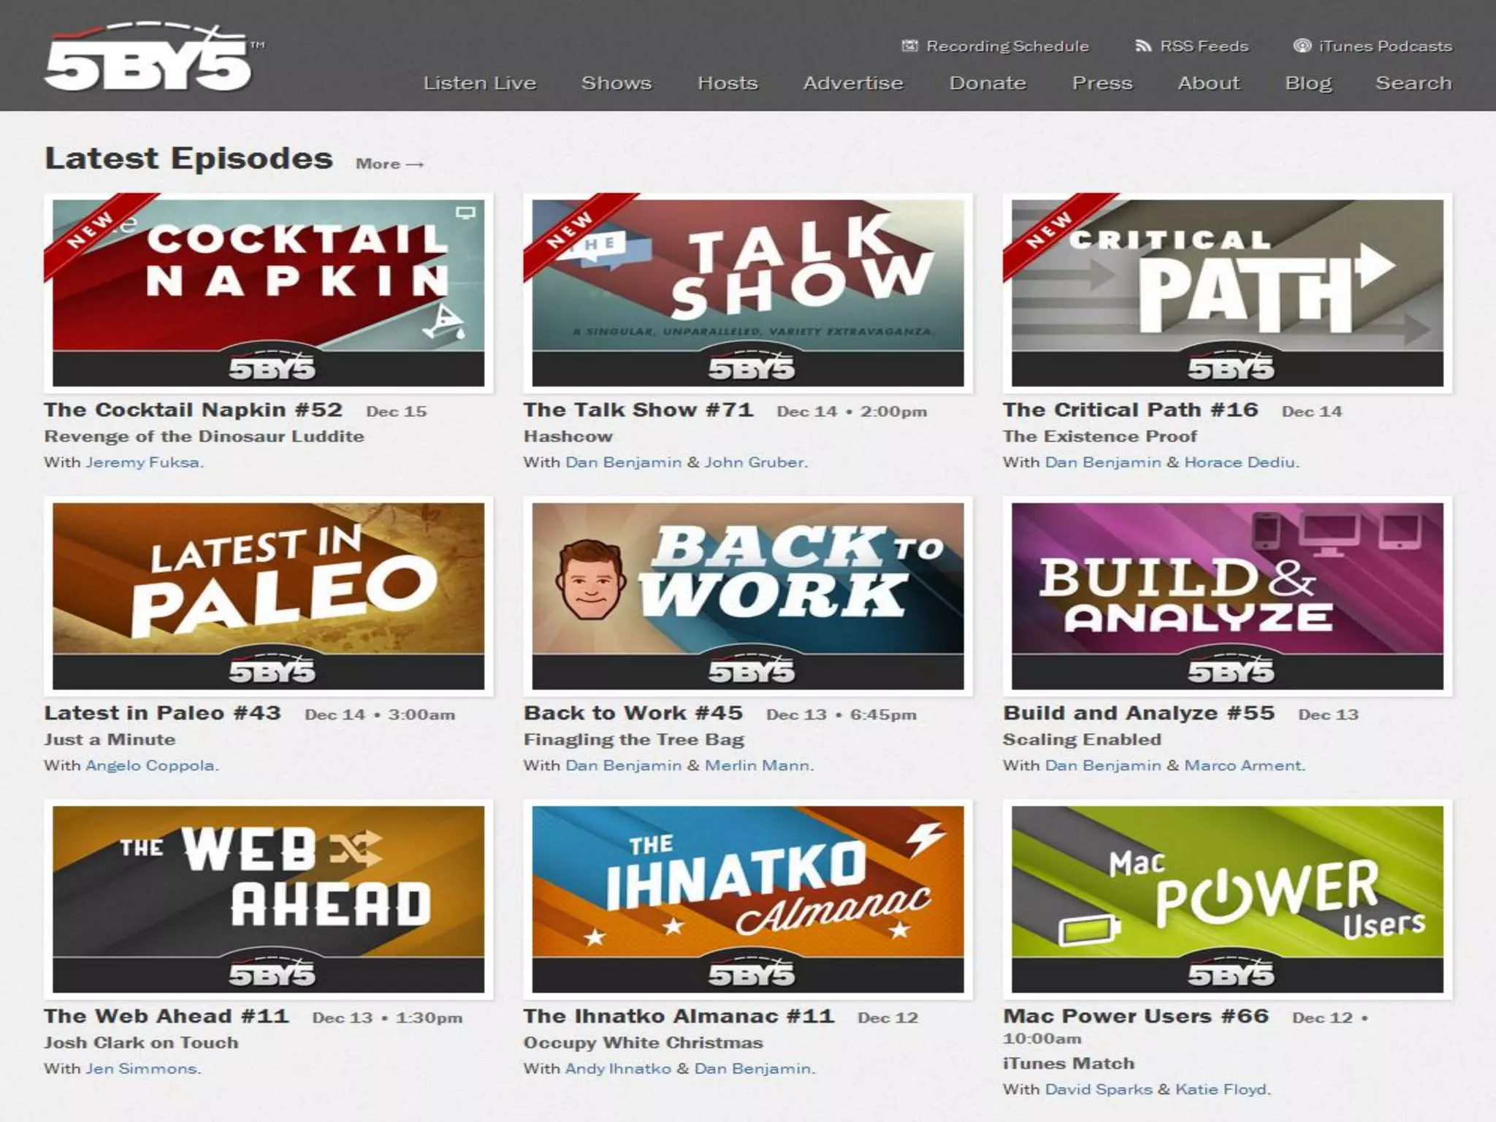
Task: Click More arrow link beside Latest Episodes
Action: click(x=389, y=164)
